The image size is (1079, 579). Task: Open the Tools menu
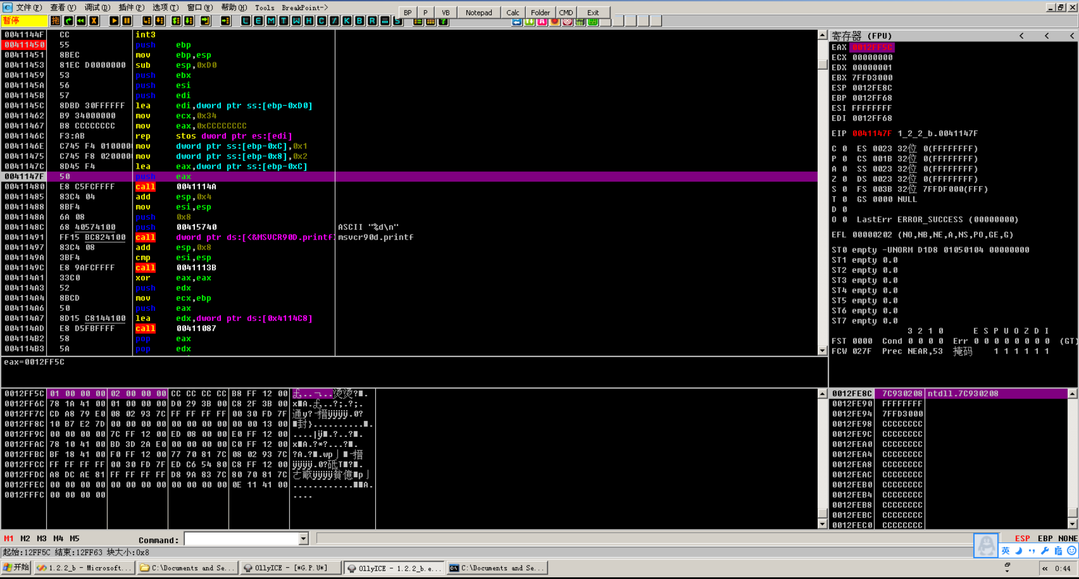tap(265, 7)
